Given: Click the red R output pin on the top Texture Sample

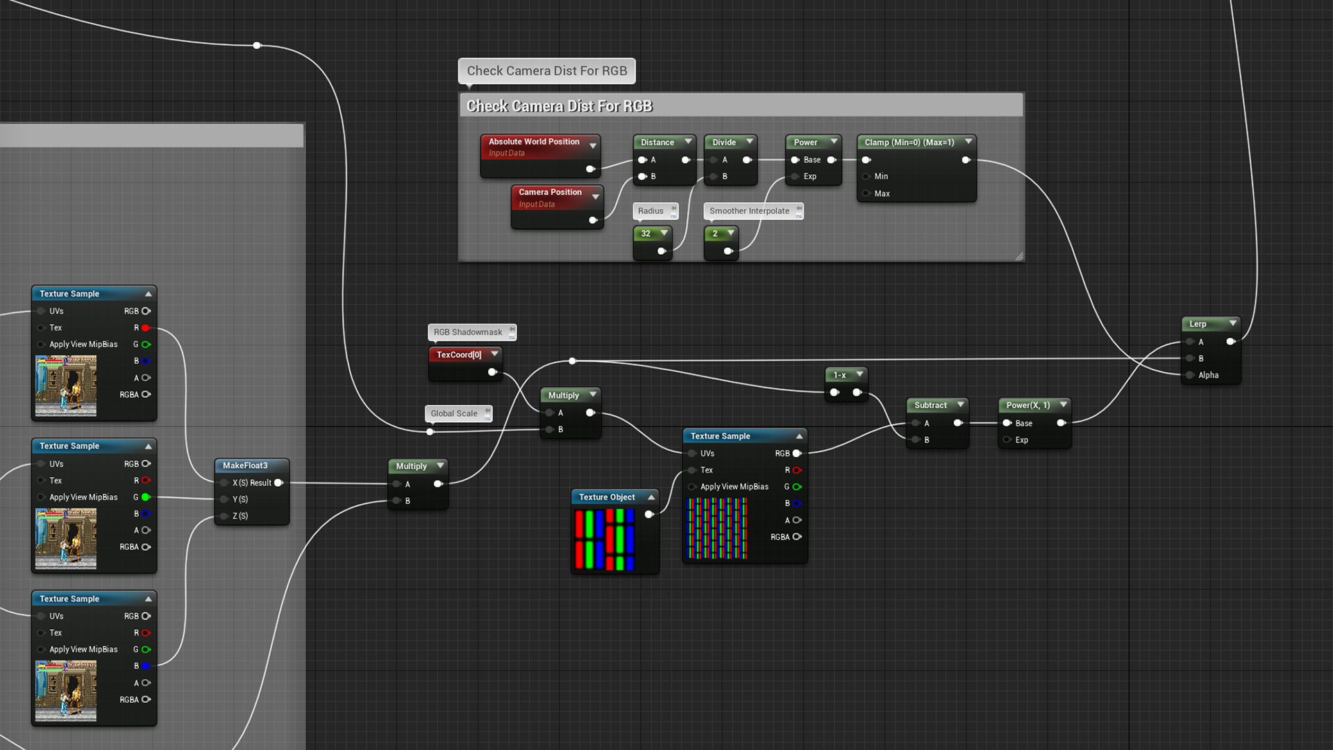Looking at the screenshot, I should [x=146, y=328].
